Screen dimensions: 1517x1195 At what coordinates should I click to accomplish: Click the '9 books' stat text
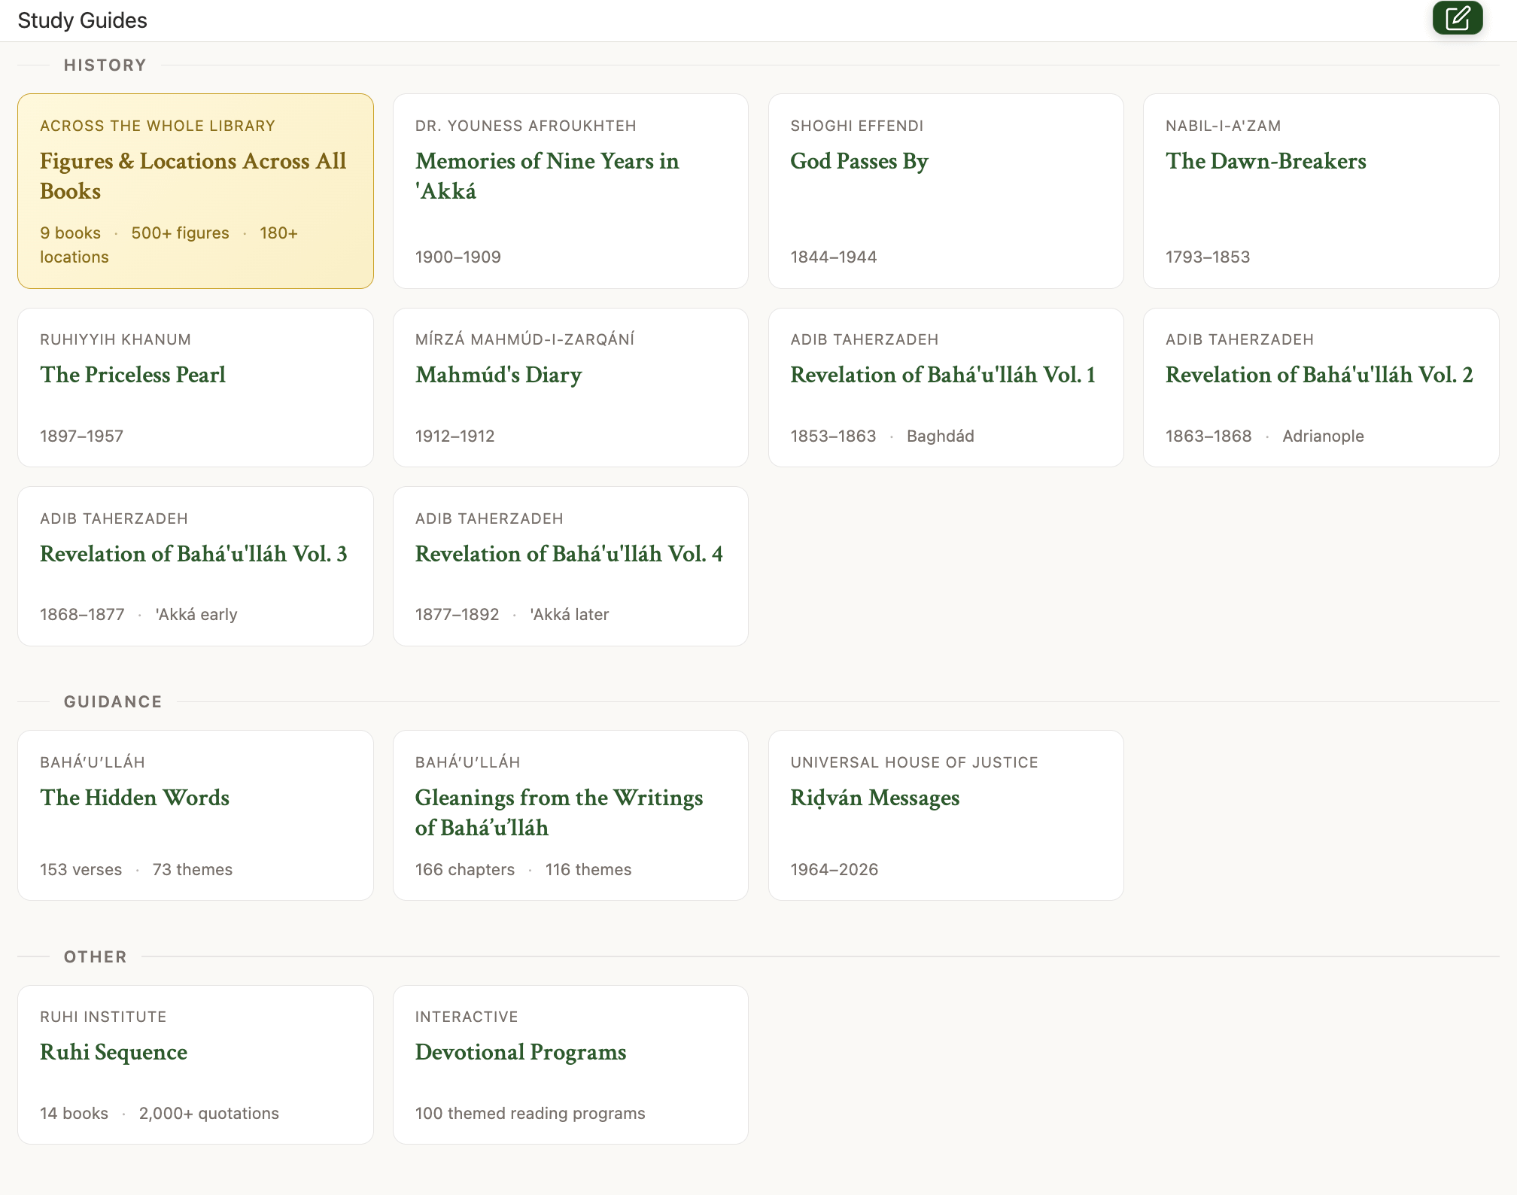coord(70,233)
